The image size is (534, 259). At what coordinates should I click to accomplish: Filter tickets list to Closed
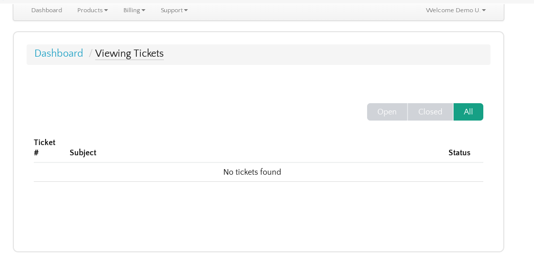tap(430, 112)
